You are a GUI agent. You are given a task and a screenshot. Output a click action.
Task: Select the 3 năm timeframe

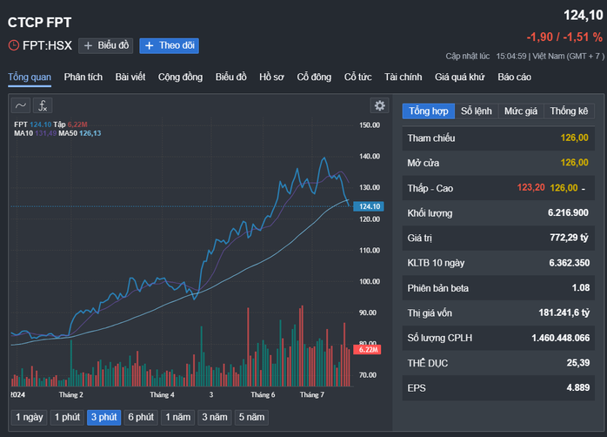point(215,417)
